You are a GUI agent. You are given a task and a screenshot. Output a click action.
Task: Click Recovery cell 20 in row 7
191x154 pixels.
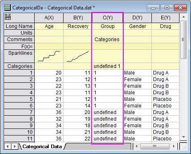click(x=78, y=112)
